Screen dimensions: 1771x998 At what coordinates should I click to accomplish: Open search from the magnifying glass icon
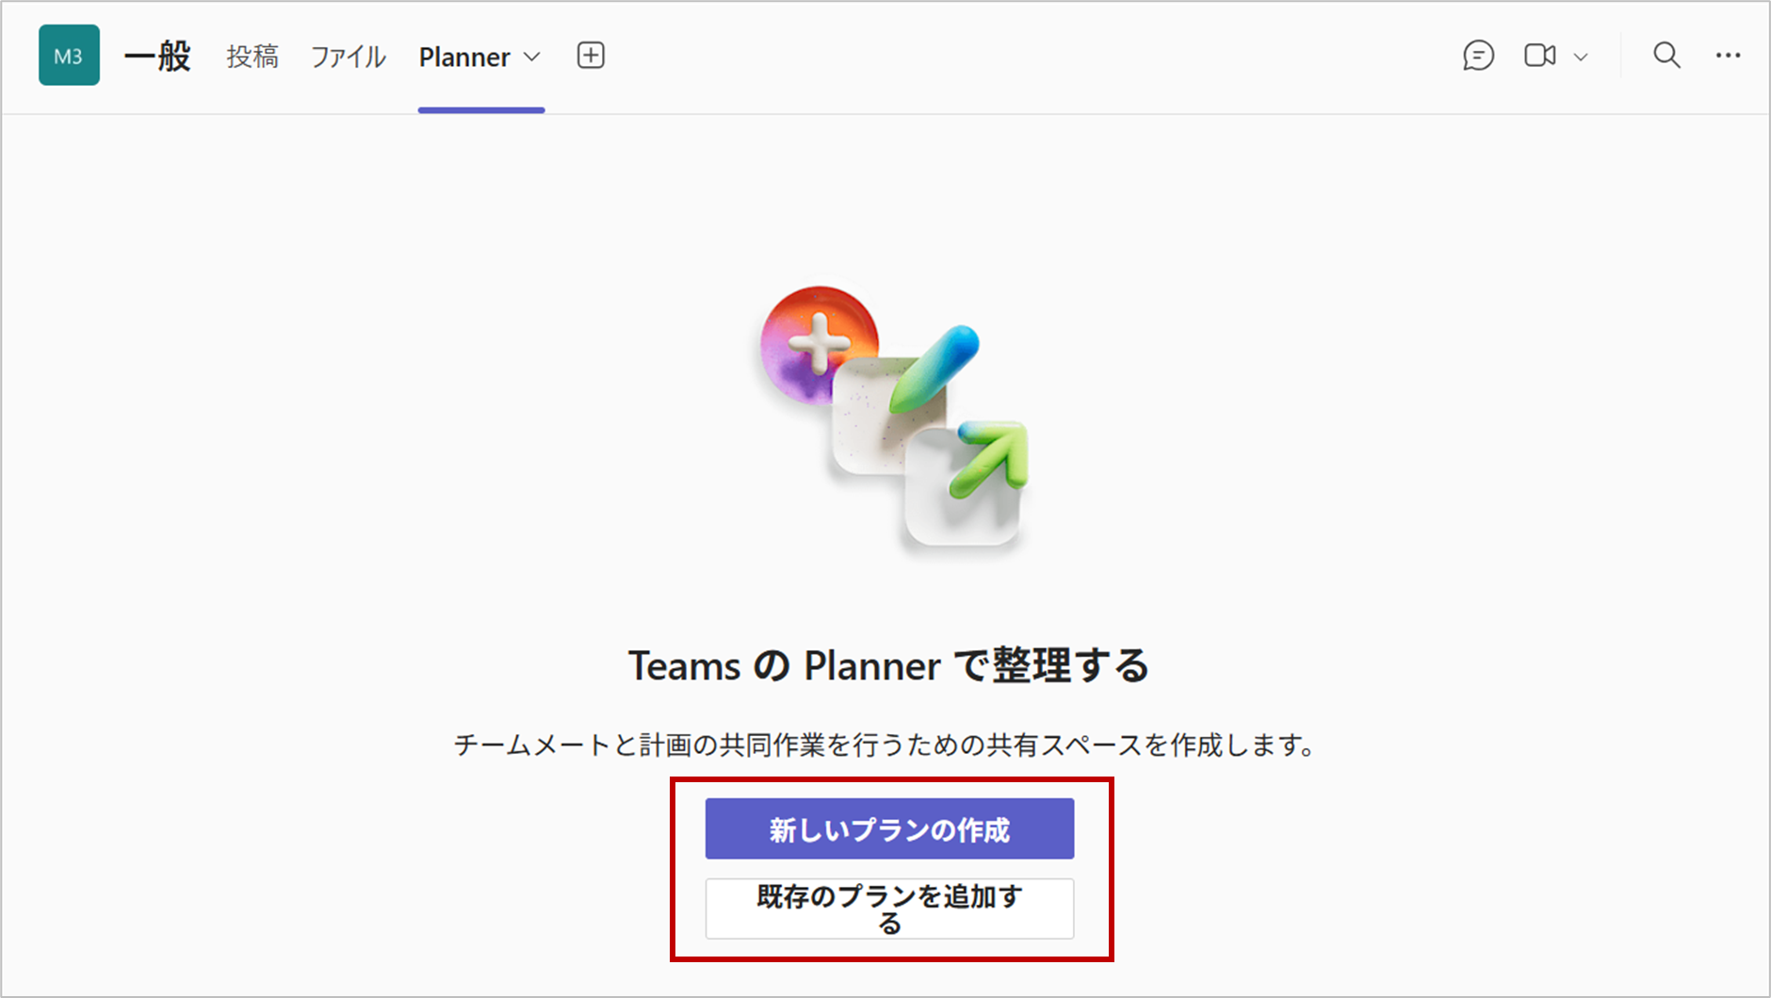click(x=1665, y=56)
